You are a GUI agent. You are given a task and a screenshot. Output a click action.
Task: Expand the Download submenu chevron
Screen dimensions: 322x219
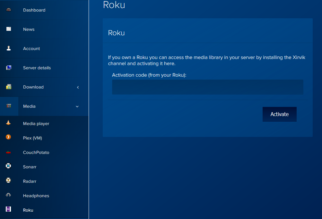(x=78, y=87)
